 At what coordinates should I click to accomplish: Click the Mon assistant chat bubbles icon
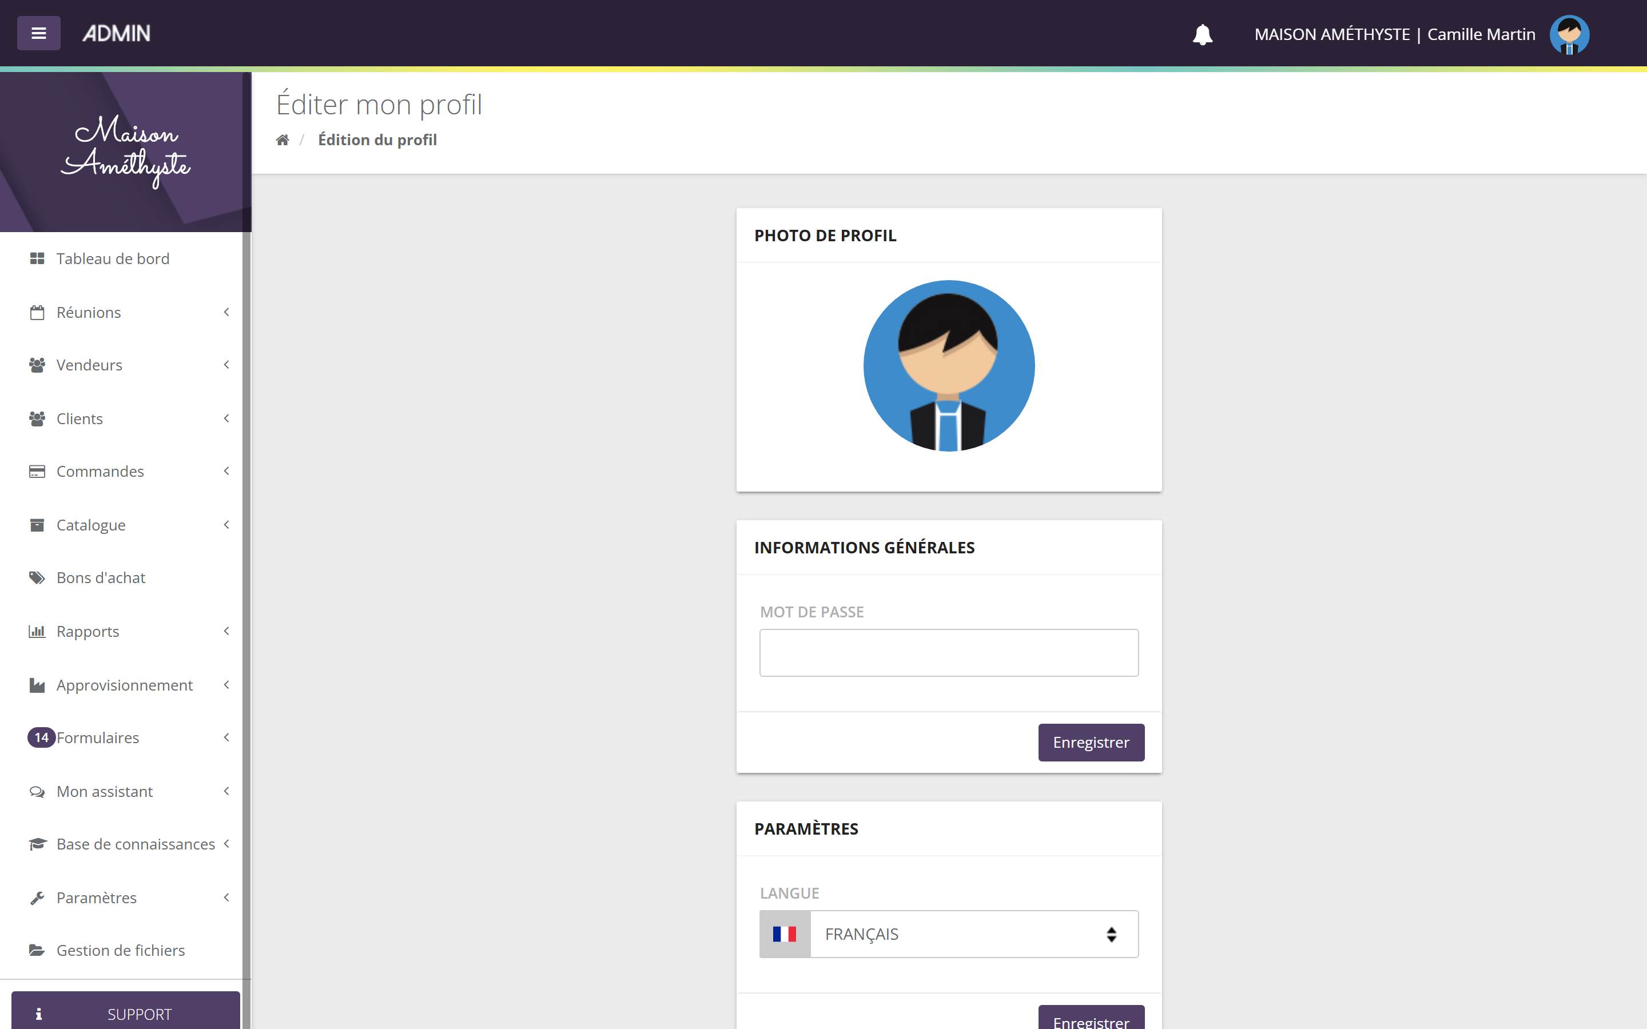pos(37,792)
